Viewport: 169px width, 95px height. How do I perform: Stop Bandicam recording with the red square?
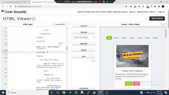(100, 2)
